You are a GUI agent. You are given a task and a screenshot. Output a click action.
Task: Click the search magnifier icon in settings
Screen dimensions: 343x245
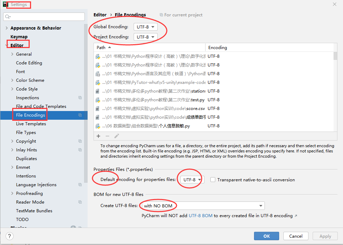[8, 17]
